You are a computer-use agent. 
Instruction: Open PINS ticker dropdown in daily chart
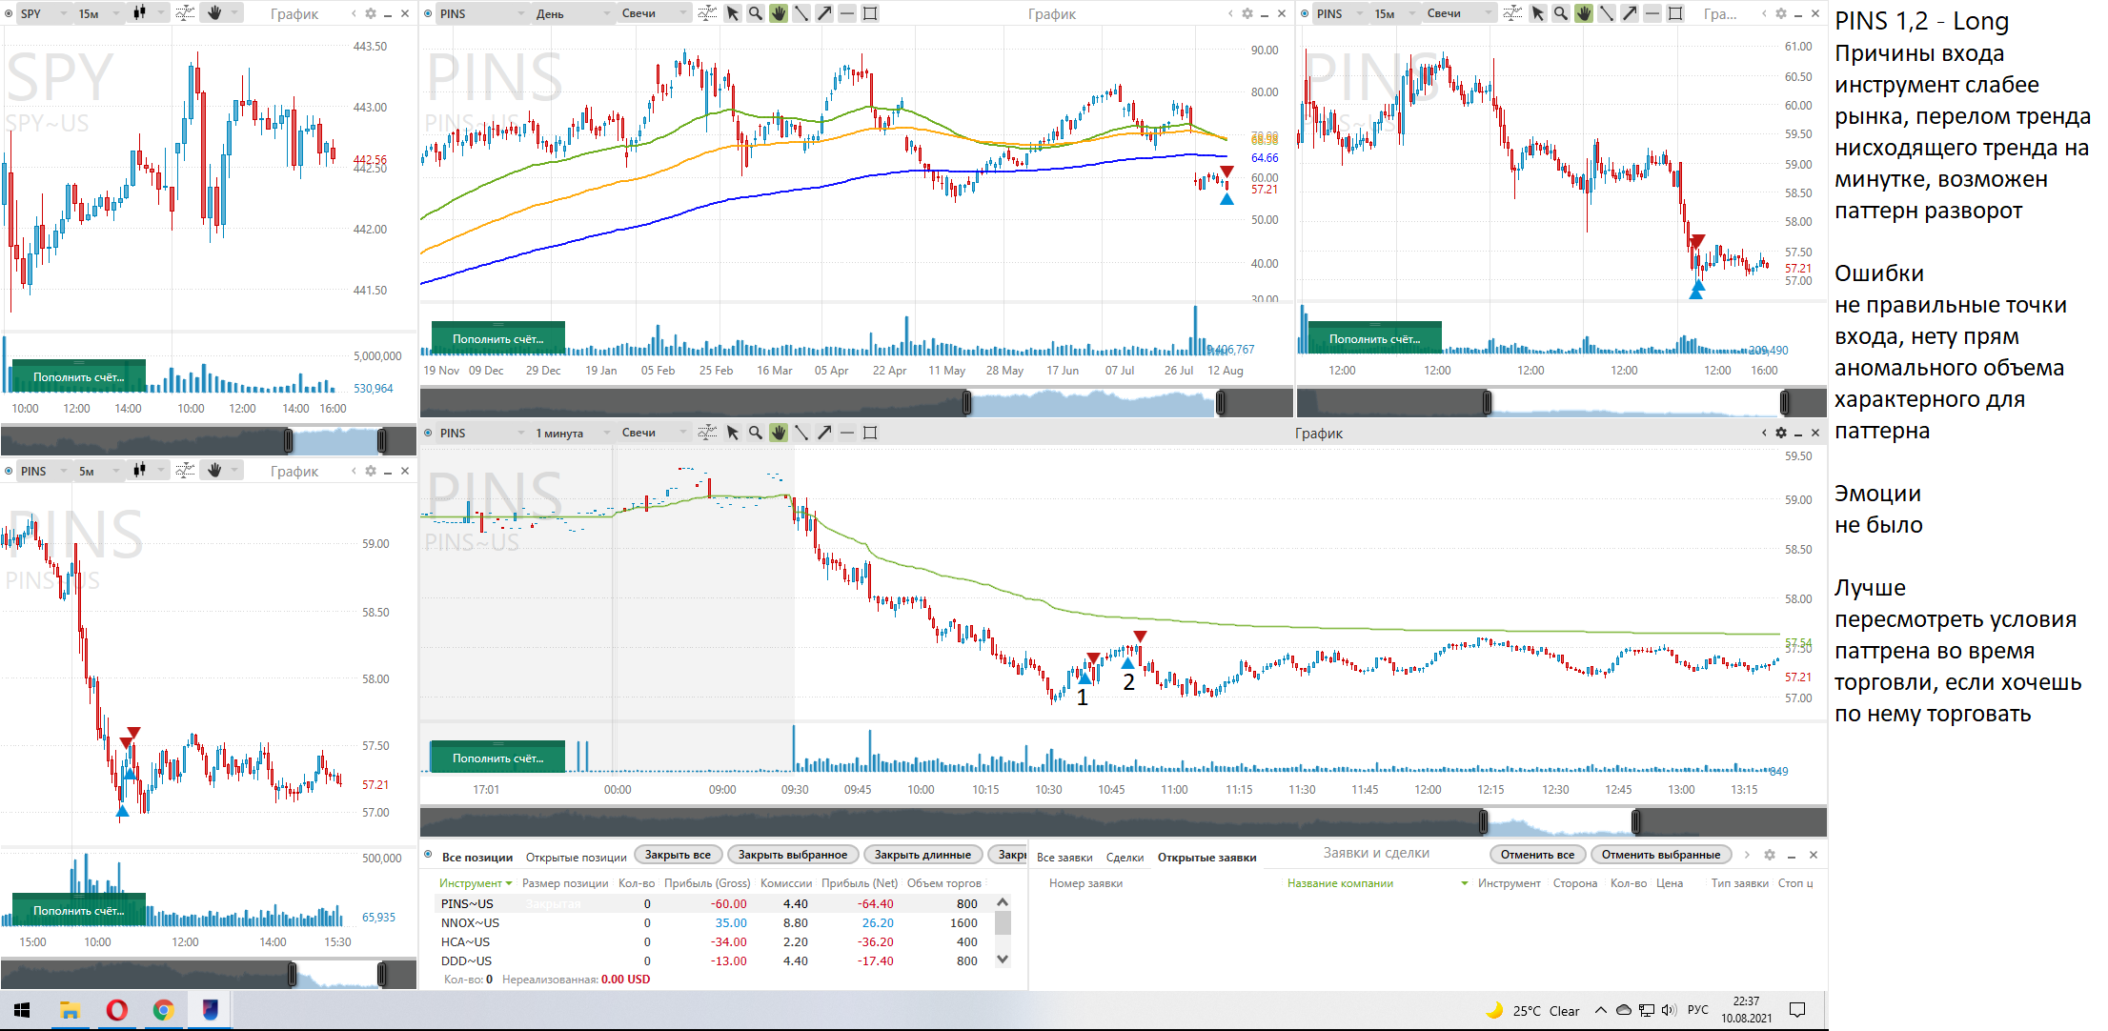[x=482, y=13]
